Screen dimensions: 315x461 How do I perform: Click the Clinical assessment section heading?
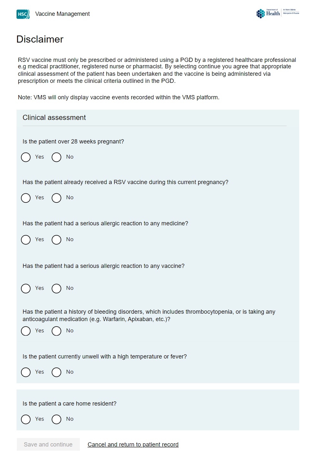54,118
